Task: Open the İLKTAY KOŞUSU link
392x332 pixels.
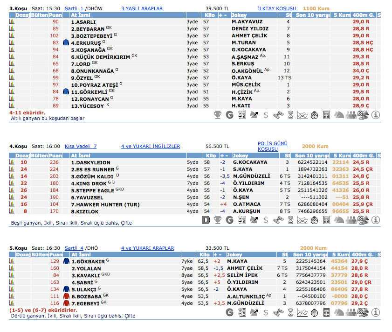Action: tap(276, 8)
